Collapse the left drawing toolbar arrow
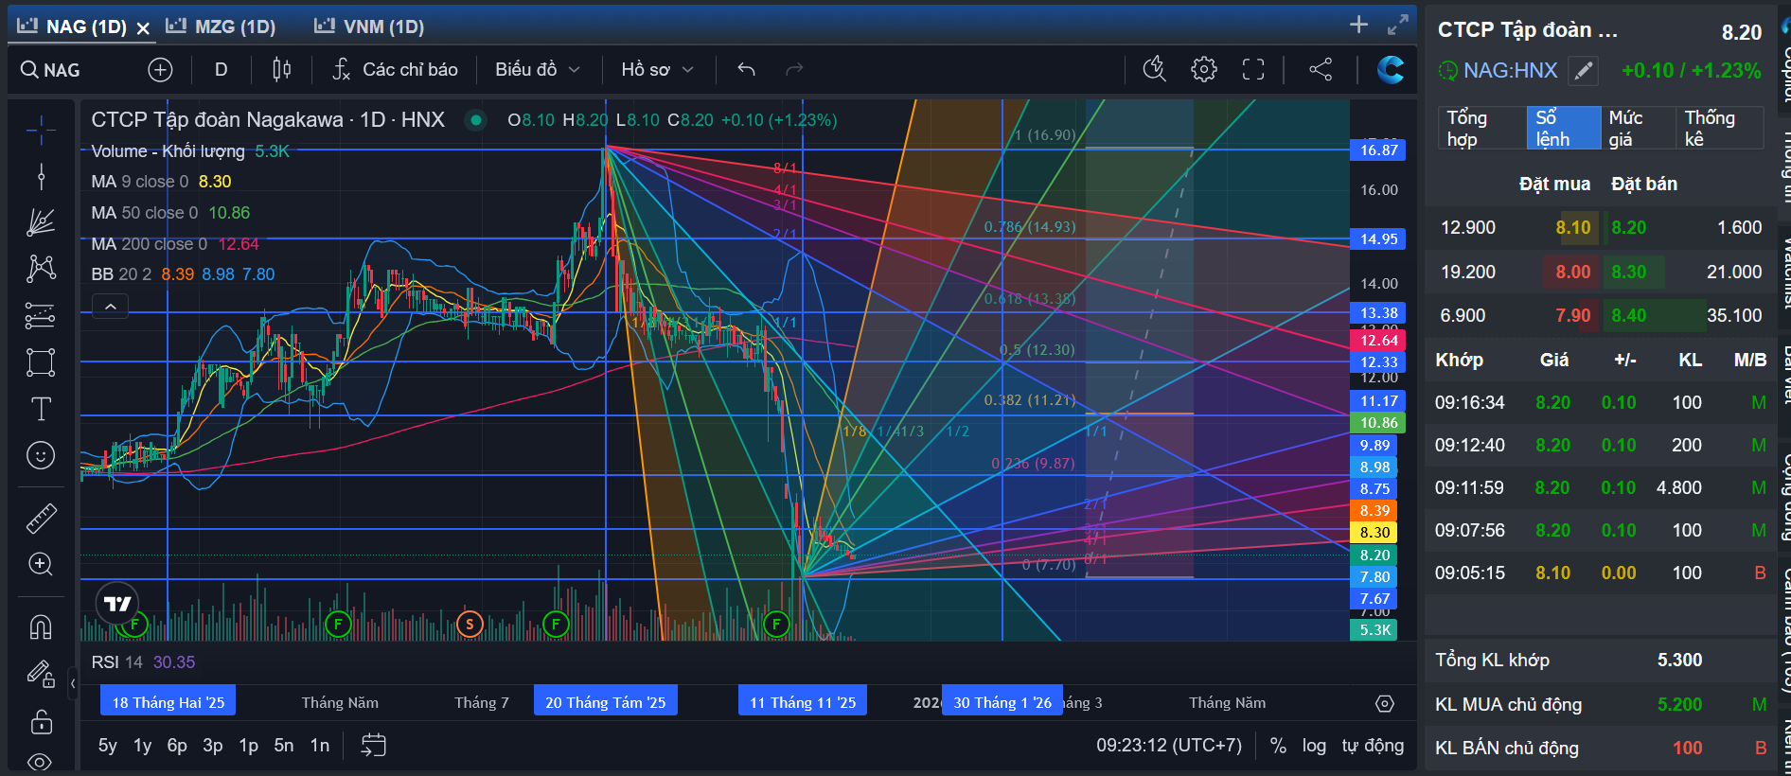The width and height of the screenshot is (1791, 776). point(73,682)
